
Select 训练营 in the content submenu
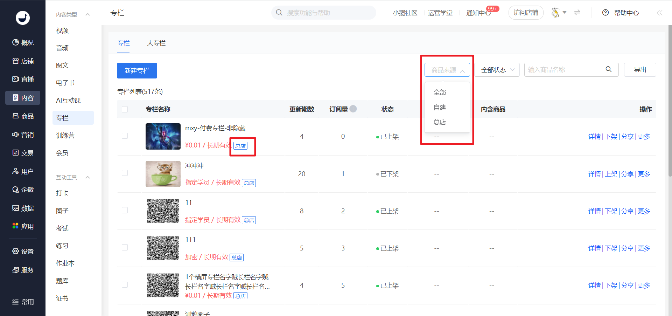click(x=65, y=135)
